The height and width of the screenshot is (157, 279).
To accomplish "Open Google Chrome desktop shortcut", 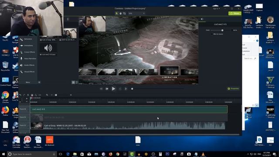I will click(5, 97).
